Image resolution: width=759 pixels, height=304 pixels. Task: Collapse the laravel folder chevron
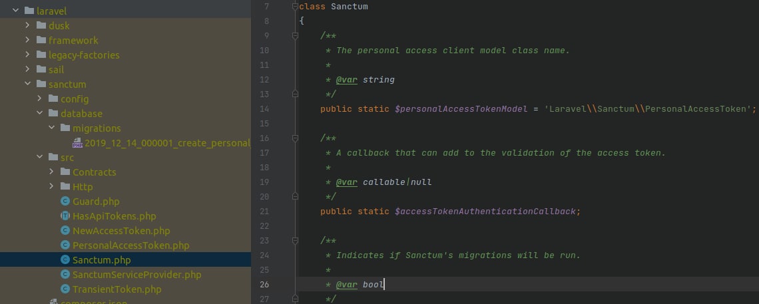tap(15, 11)
